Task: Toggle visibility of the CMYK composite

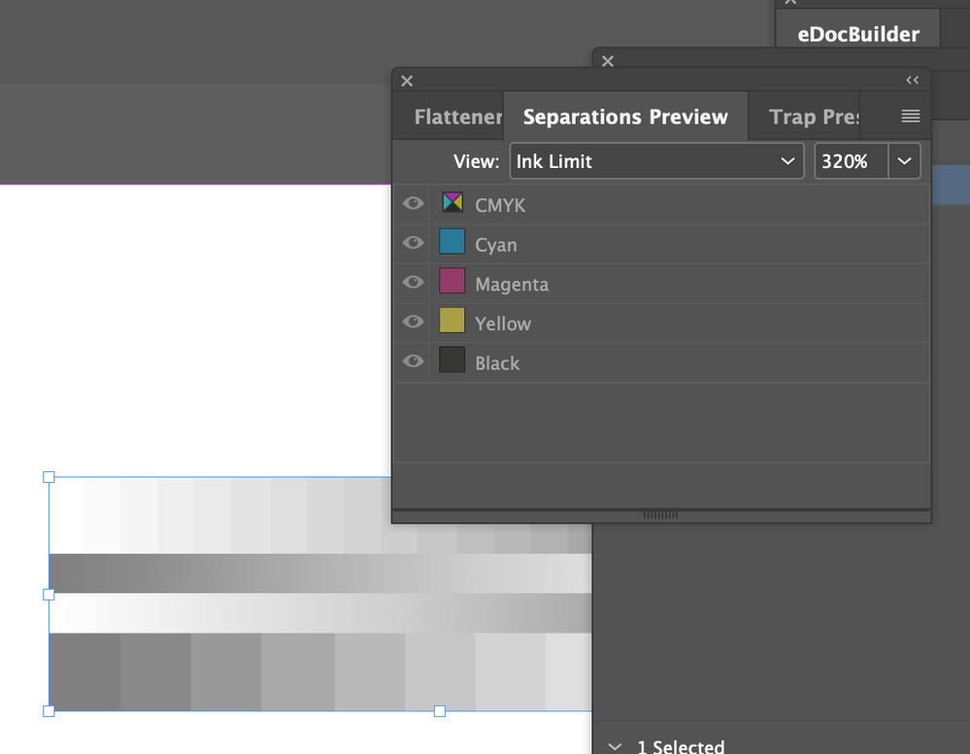Action: (413, 203)
